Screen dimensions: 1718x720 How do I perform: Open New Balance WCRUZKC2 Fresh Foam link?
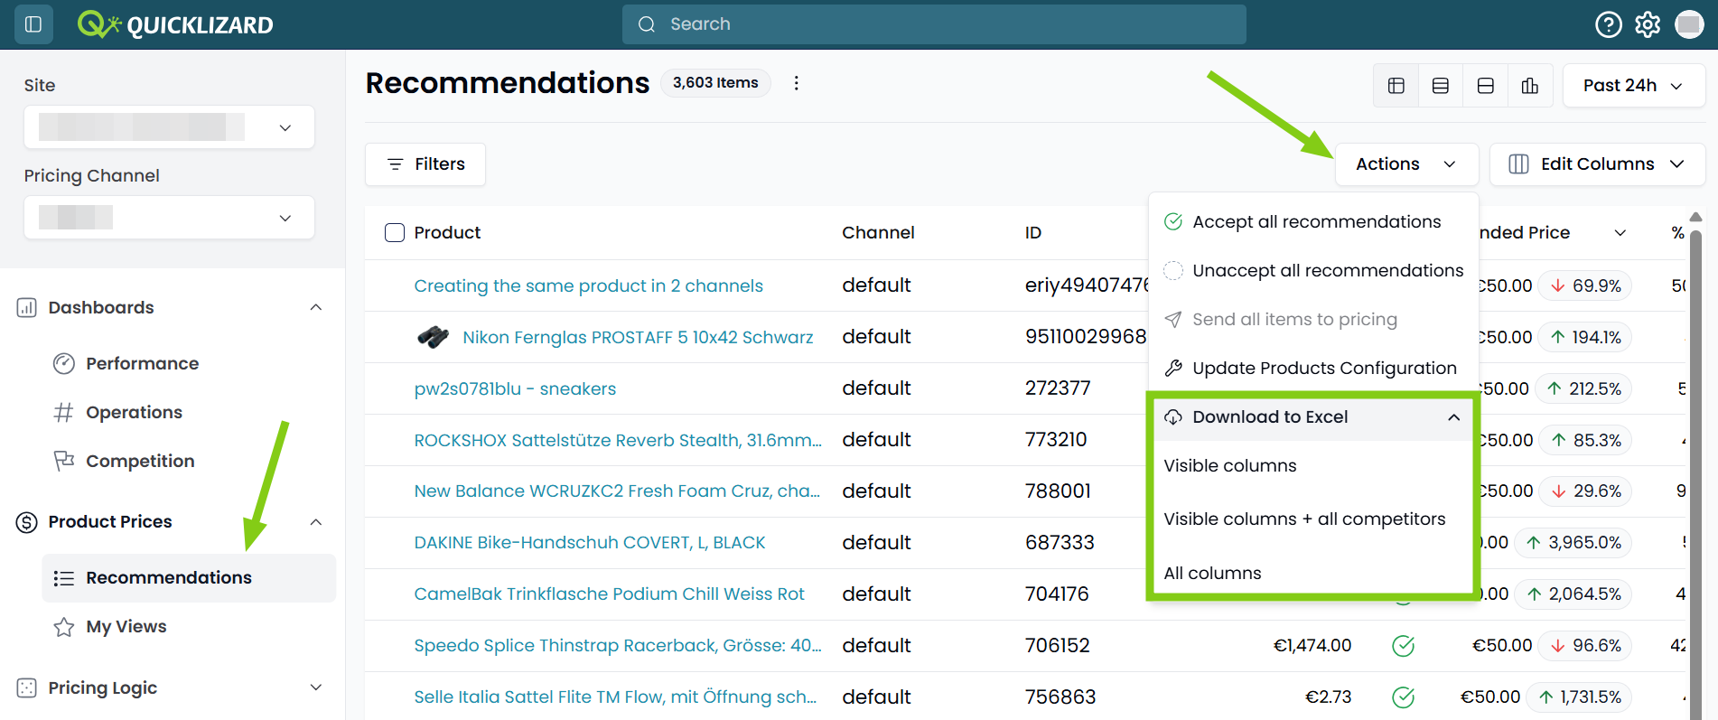point(617,491)
